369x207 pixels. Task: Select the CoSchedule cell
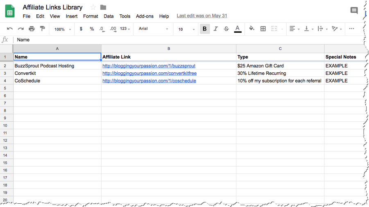(57, 81)
